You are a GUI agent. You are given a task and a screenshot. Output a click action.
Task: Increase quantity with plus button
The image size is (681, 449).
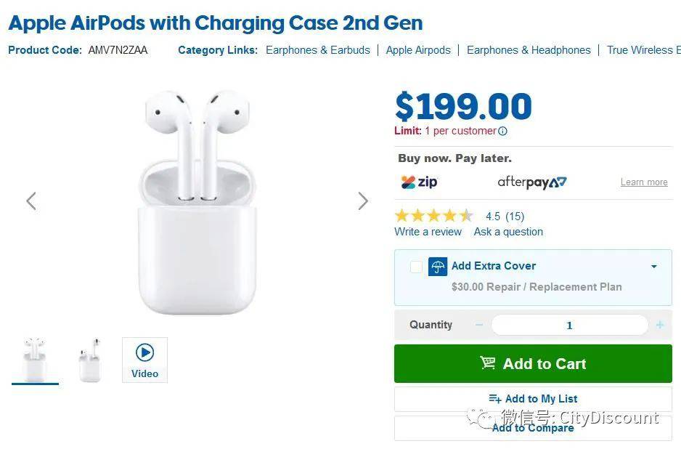[x=659, y=325]
